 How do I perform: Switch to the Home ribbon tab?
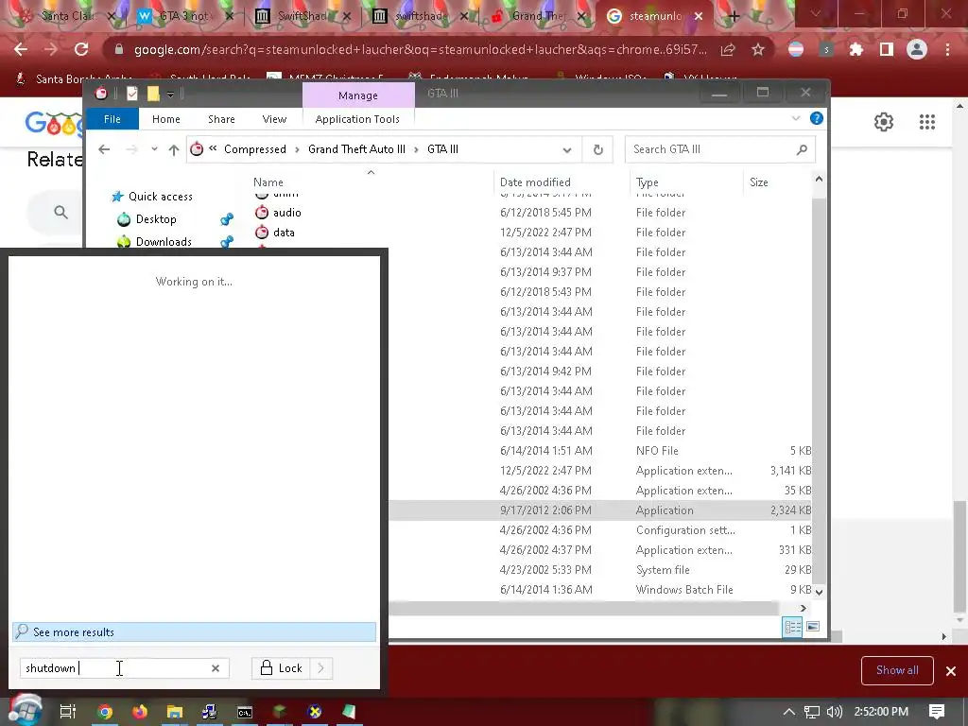click(x=166, y=119)
